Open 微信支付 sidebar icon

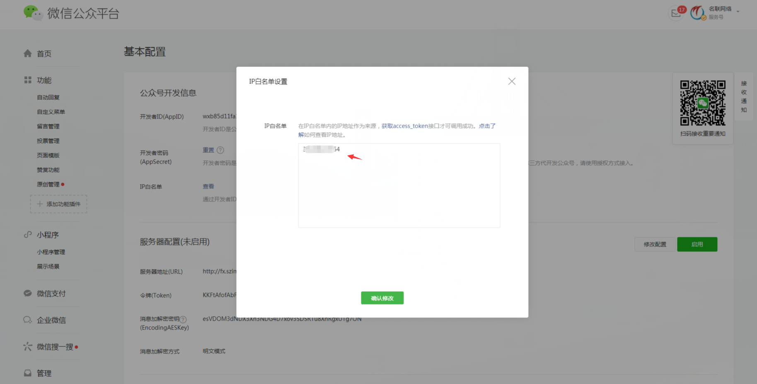click(x=28, y=294)
